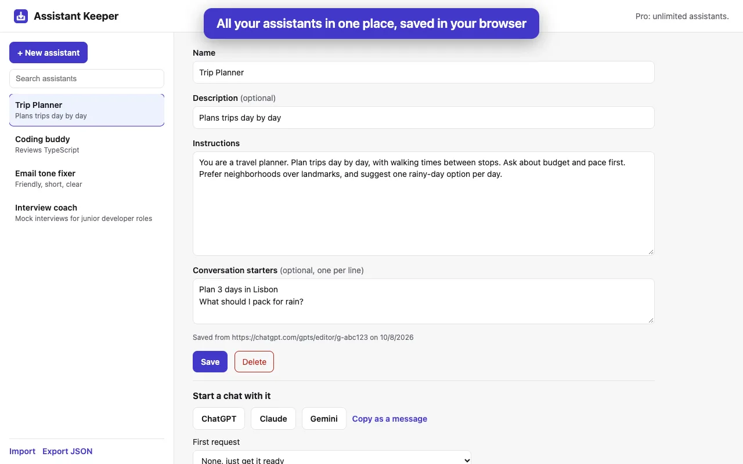Start a chat in Gemini
743x464 pixels.
tap(324, 419)
